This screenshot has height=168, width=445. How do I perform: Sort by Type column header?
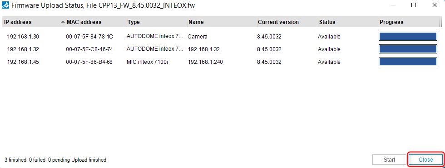point(157,22)
